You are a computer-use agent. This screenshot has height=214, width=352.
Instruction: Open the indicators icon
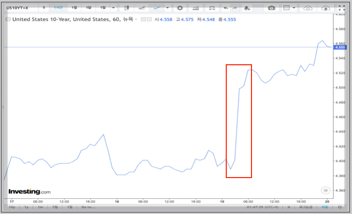click(195, 8)
